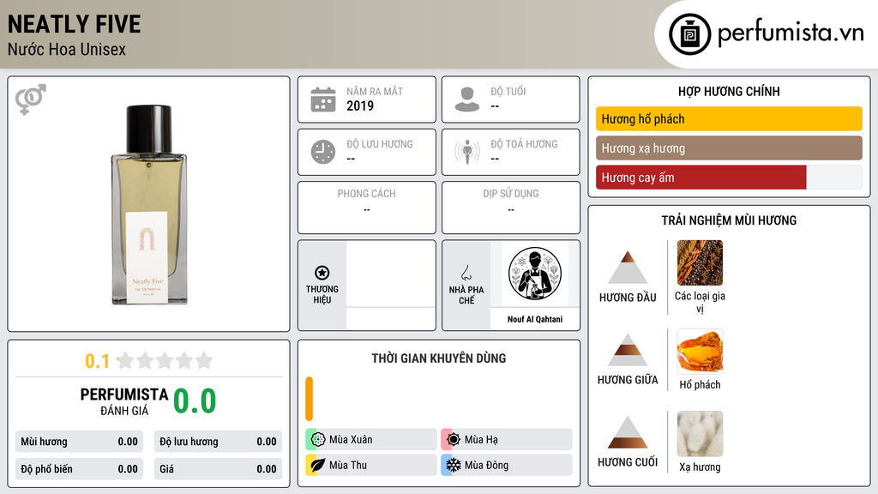Viewport: 878px width, 494px height.
Task: Click the Hương giữa middle-note pyramid icon
Action: [628, 350]
